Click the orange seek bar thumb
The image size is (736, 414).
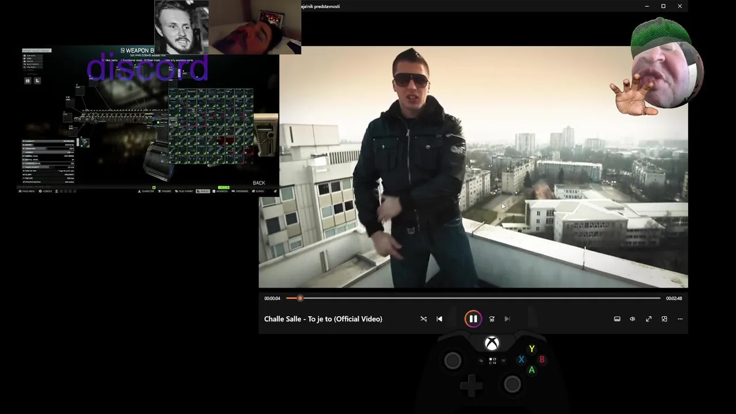300,298
